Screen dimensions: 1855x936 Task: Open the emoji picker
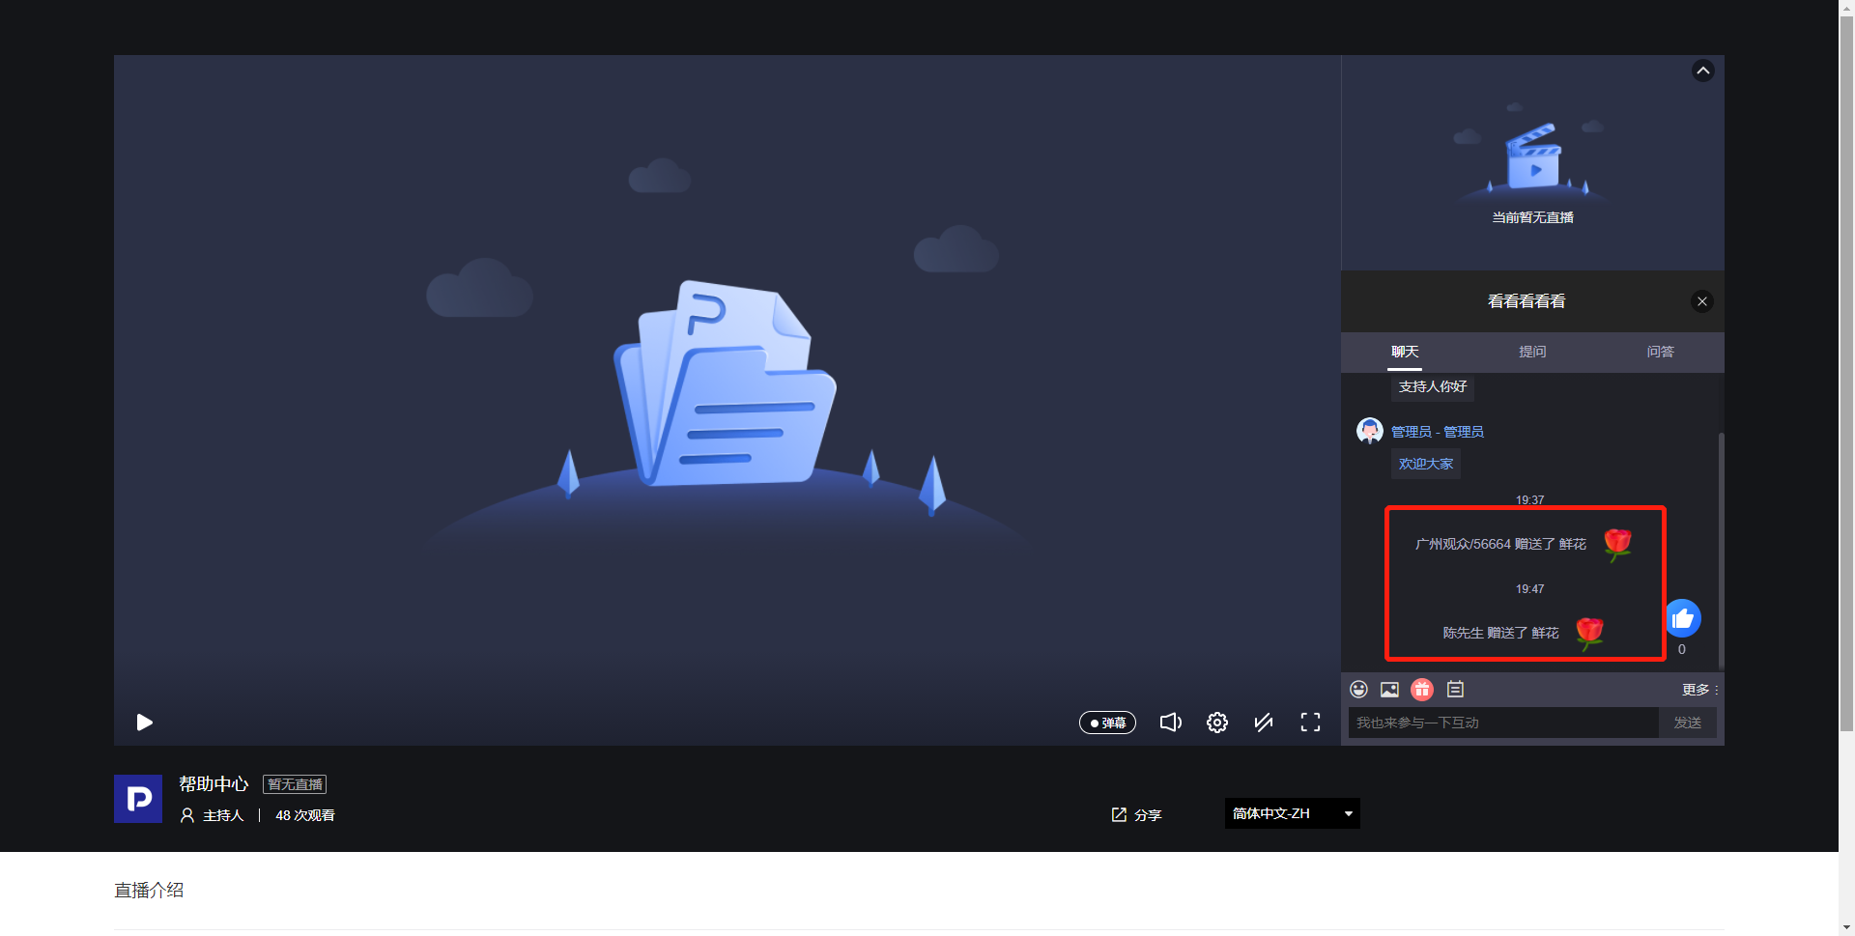1358,689
